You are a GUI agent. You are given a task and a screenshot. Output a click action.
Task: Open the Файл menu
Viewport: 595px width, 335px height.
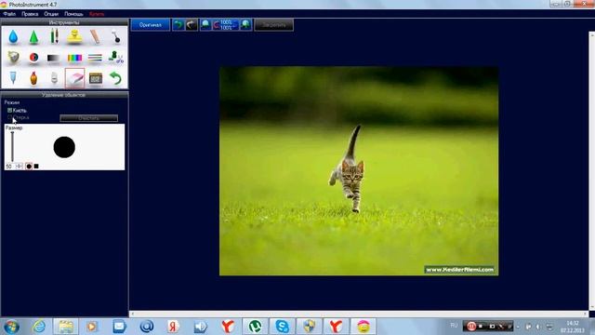coord(9,14)
